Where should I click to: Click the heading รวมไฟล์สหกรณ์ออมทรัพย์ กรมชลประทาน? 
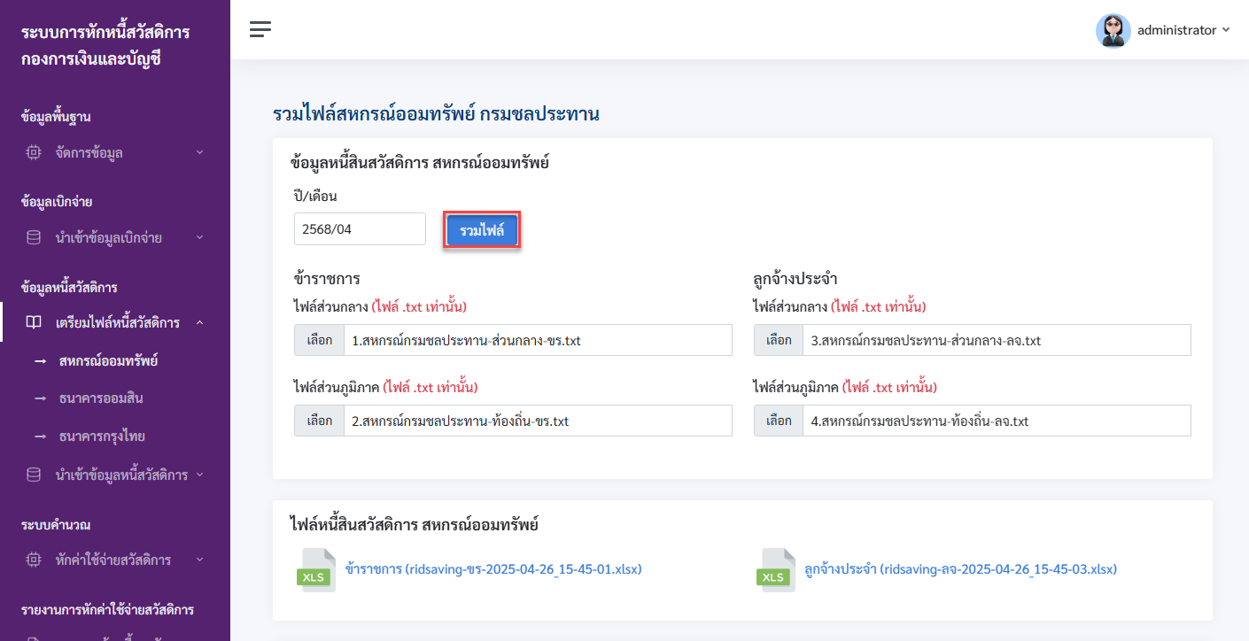click(x=436, y=113)
